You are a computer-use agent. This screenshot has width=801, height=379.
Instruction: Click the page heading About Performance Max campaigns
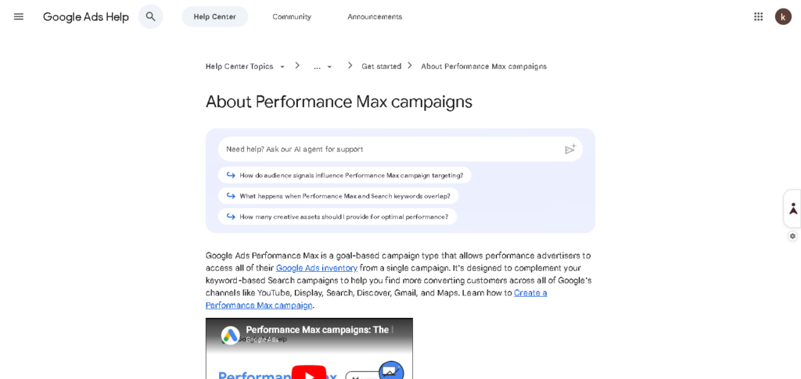tap(339, 102)
